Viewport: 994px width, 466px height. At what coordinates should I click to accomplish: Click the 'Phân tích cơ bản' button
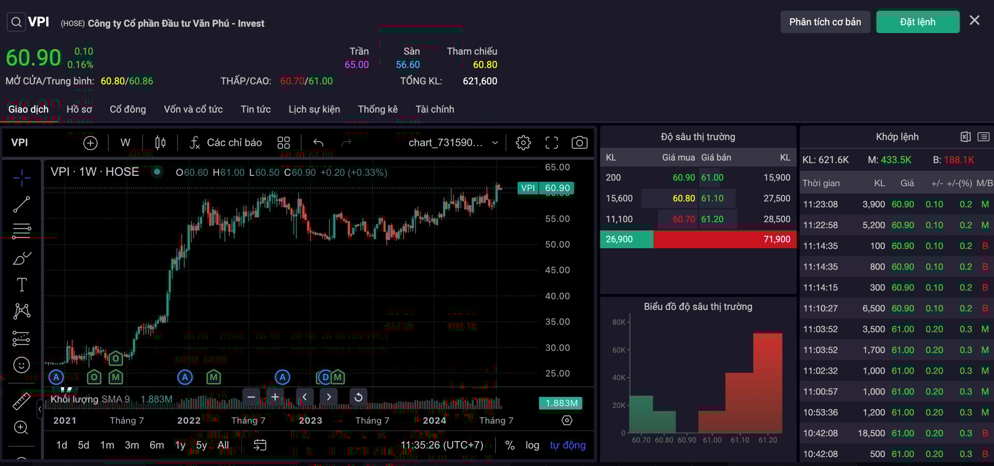(825, 22)
